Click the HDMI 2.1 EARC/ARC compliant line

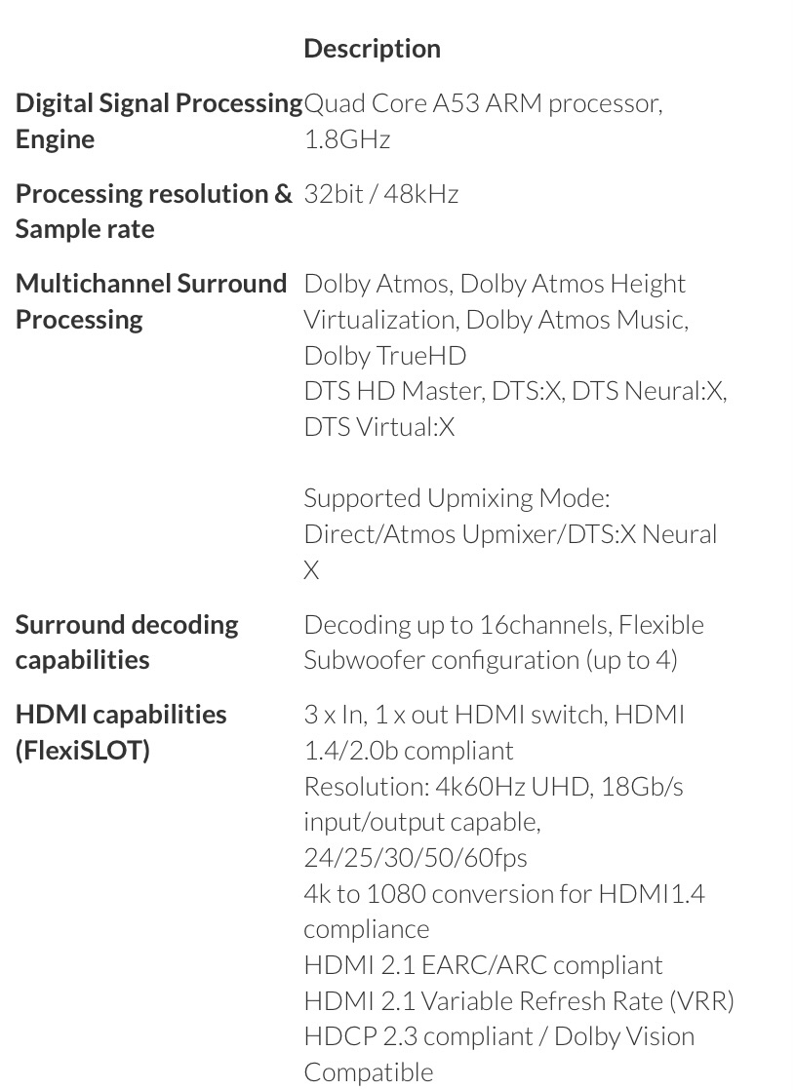pos(483,965)
